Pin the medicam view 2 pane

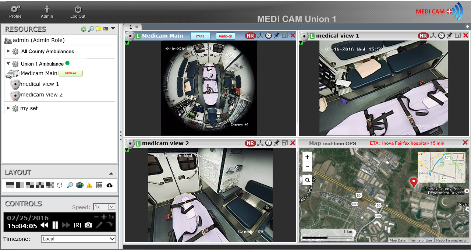tap(276, 143)
